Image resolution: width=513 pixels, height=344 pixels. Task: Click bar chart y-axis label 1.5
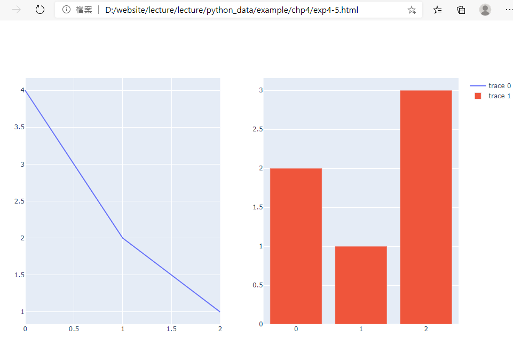257,207
